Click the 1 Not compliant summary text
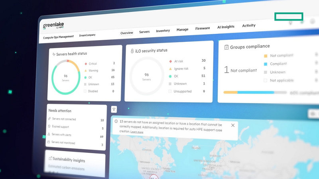The width and height of the screenshot is (319, 179). pos(240,70)
